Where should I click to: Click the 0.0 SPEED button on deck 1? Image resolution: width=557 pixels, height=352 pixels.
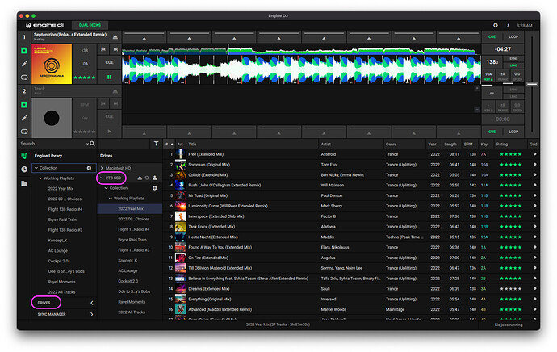coord(517,76)
